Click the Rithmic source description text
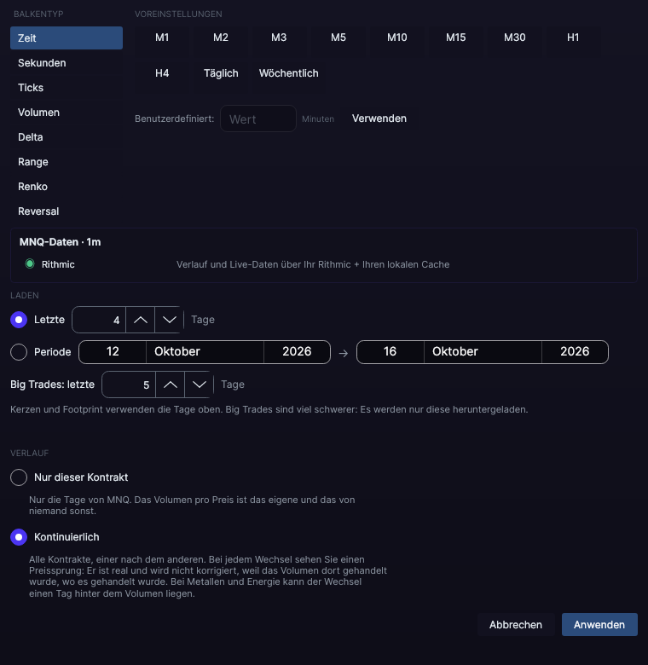Screen dimensions: 648x665 point(313,264)
